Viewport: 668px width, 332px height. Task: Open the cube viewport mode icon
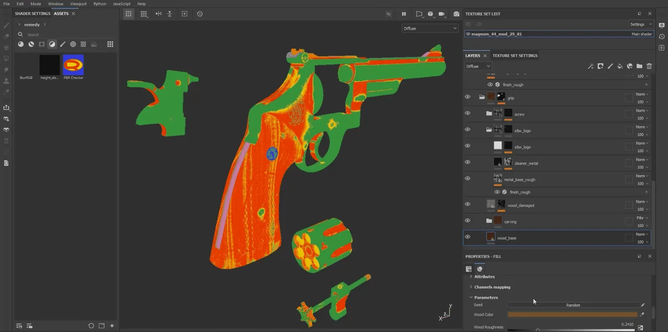430,14
